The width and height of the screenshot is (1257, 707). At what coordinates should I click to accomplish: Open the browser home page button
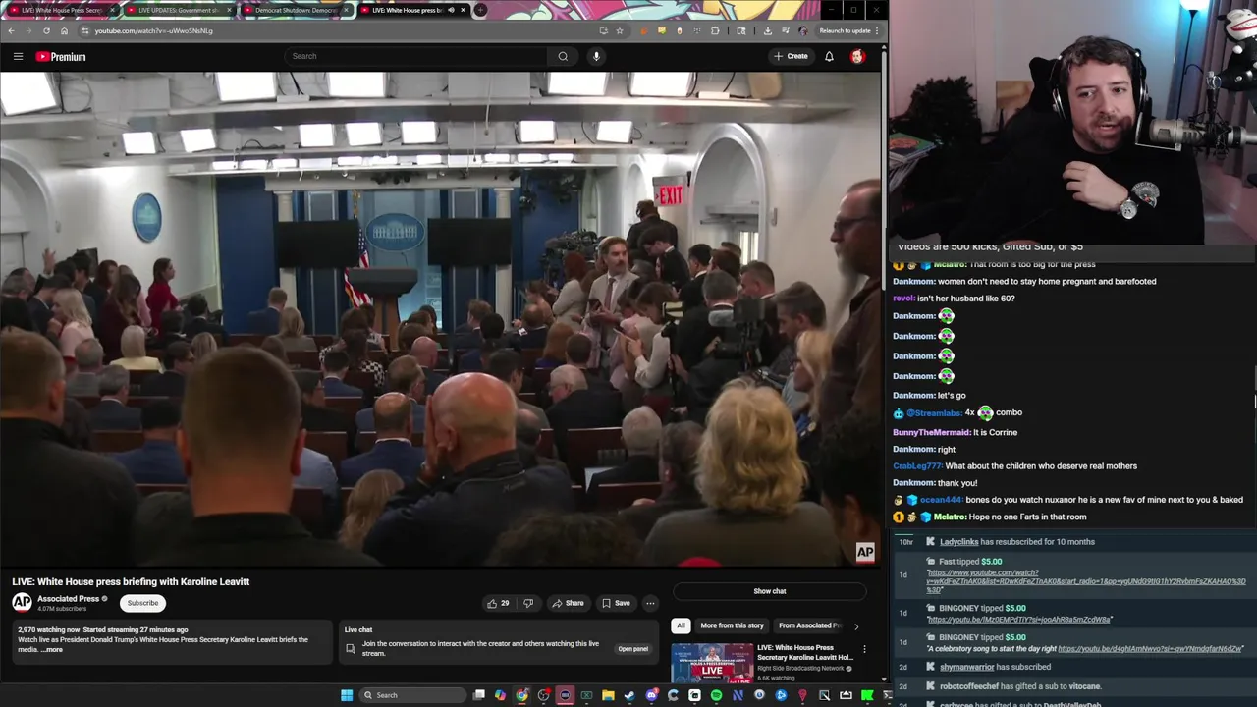coord(64,30)
